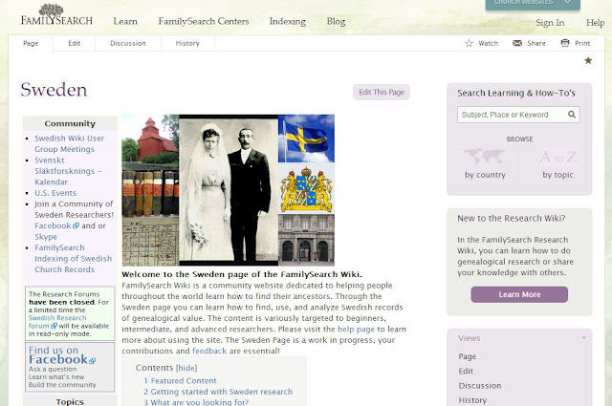Click the brown star icon below Print

[x=588, y=60]
